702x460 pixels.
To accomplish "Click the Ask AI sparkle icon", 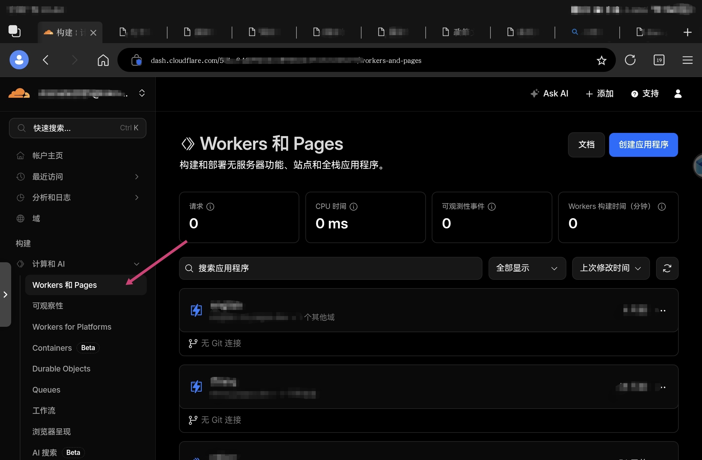I will (x=535, y=93).
